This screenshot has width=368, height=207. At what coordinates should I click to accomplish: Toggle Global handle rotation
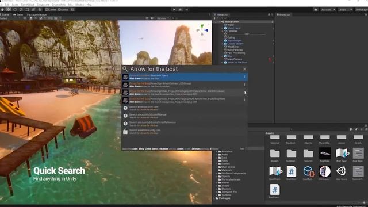pyautogui.click(x=63, y=10)
